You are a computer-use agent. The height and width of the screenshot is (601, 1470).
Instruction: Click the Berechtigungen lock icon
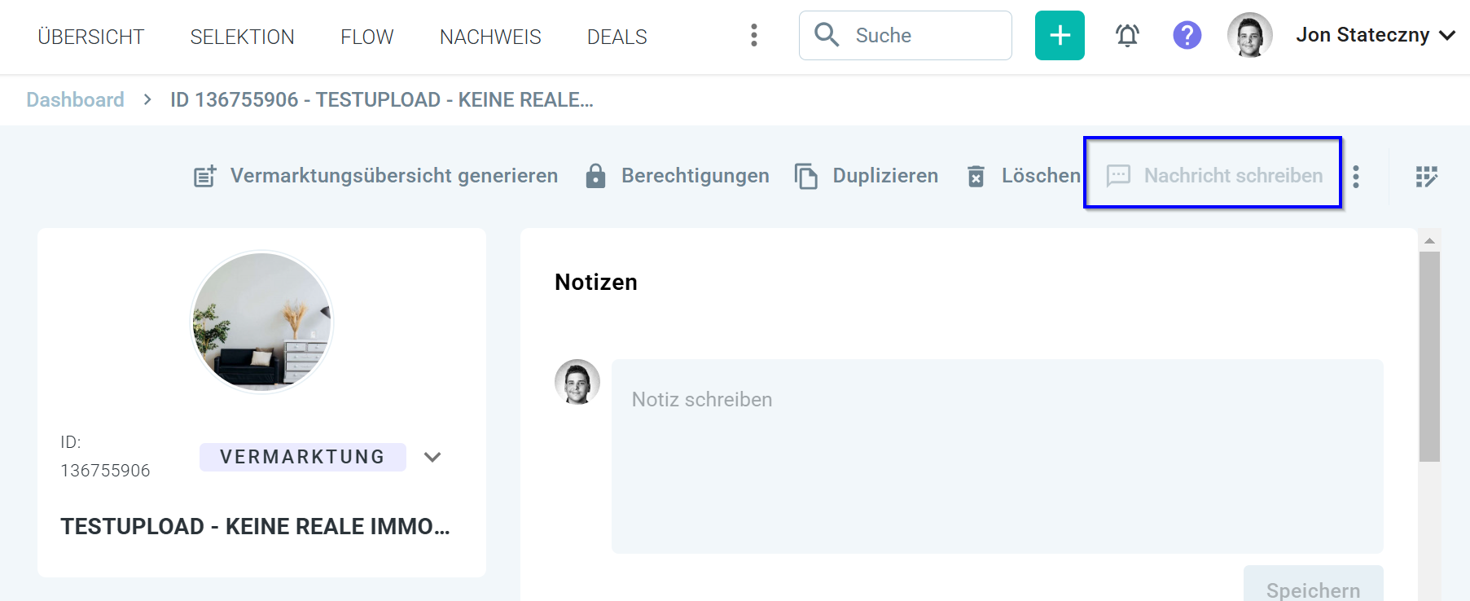click(595, 176)
